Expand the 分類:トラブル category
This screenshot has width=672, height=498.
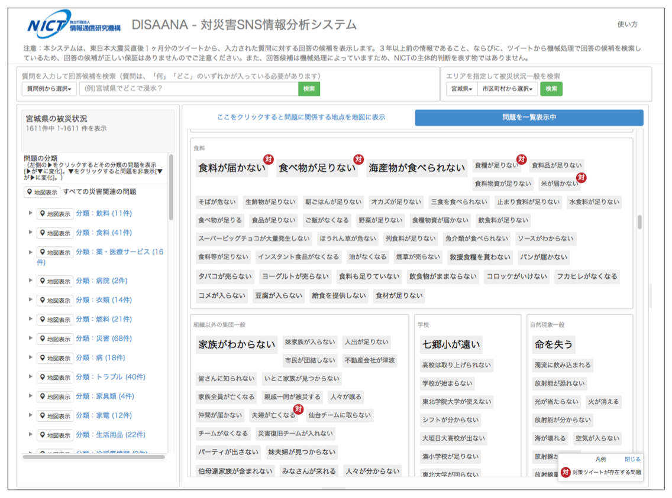[x=30, y=376]
